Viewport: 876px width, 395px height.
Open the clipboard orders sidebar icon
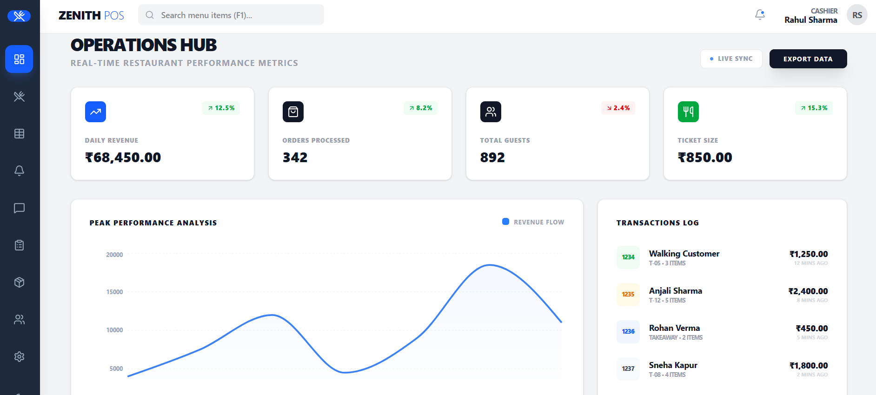point(19,245)
